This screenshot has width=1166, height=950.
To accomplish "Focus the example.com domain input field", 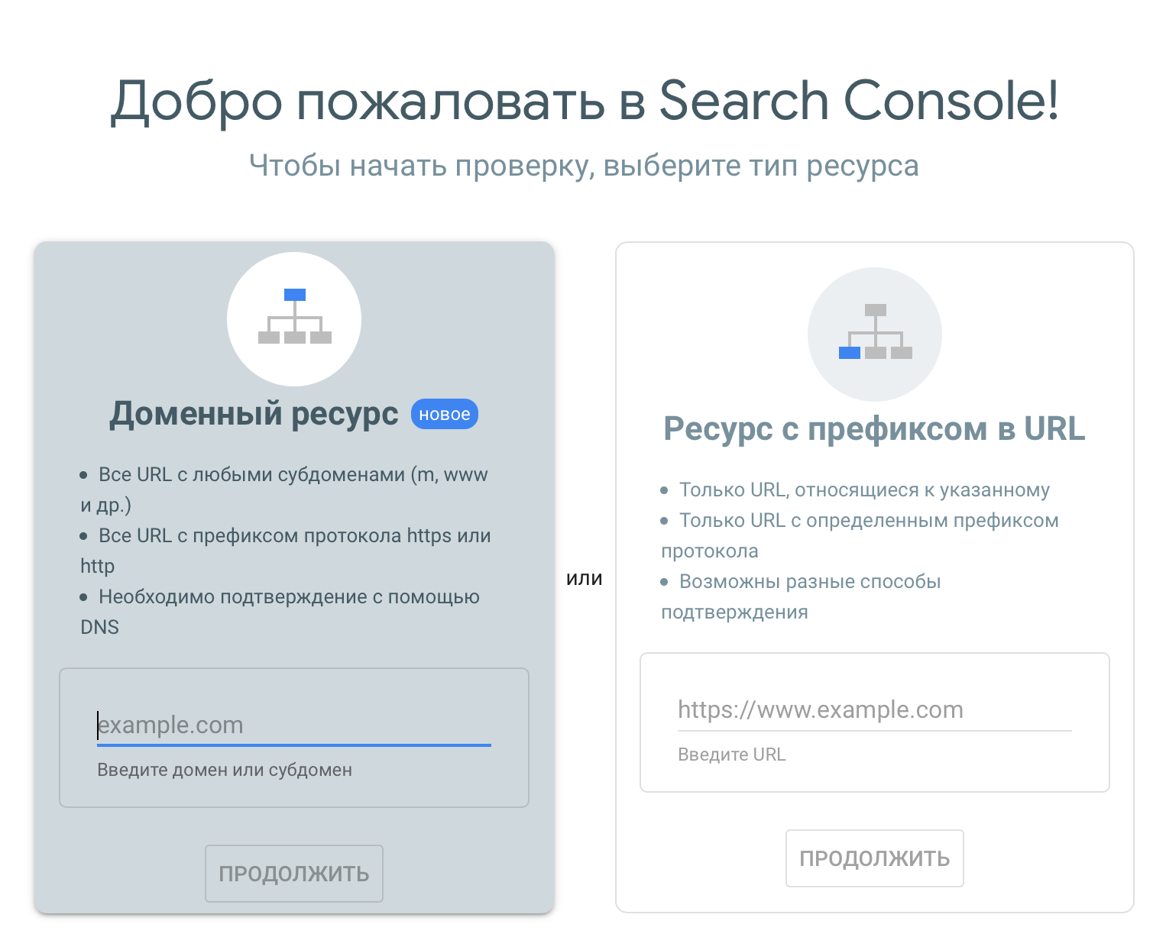I will [294, 725].
